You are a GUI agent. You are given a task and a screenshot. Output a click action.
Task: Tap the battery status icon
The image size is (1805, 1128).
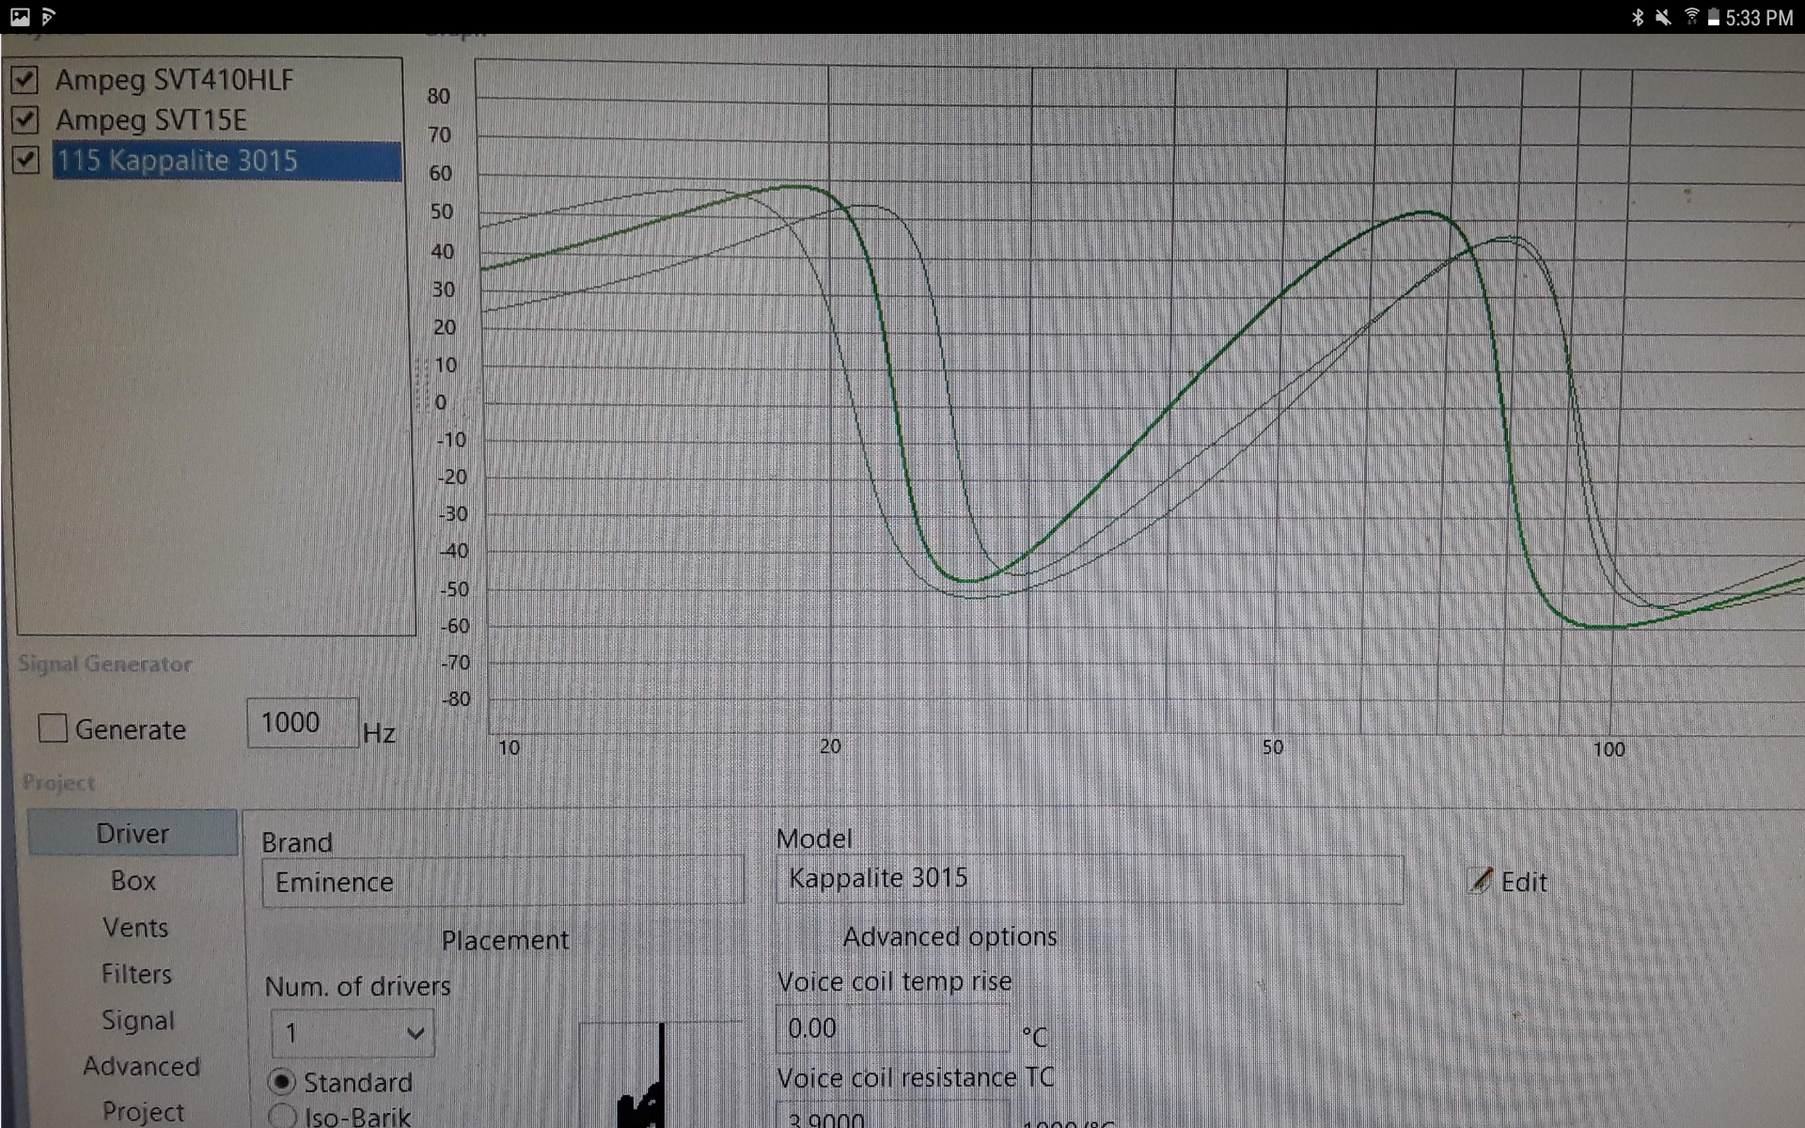[x=1714, y=17]
